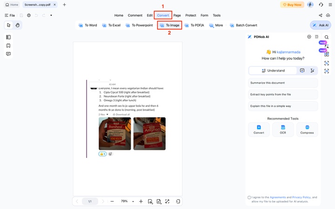Image resolution: width=335 pixels, height=209 pixels.
Task: Activate the hand pan tool
Action: [x=18, y=25]
